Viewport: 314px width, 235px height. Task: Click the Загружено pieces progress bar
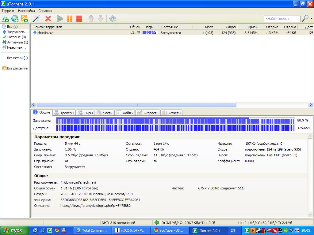[x=175, y=121]
